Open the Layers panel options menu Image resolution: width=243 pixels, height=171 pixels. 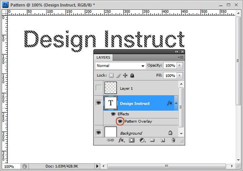(x=181, y=58)
